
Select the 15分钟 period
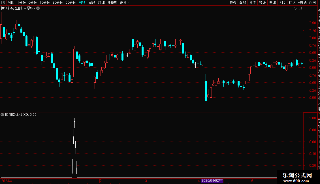click(45, 3)
